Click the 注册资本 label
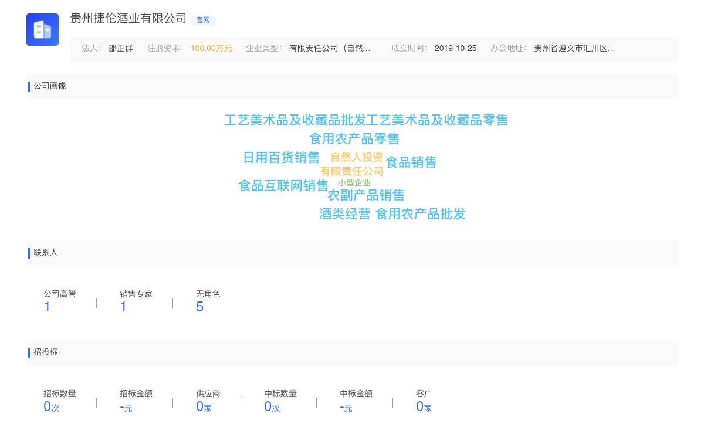 [x=165, y=49]
